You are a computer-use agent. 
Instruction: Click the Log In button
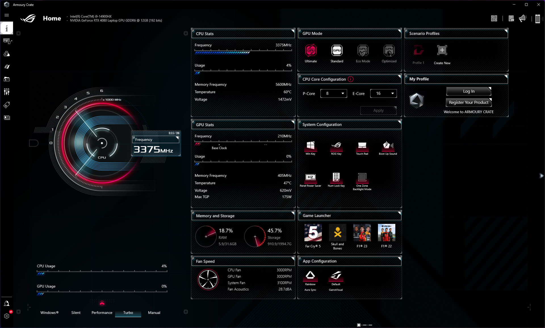(468, 91)
